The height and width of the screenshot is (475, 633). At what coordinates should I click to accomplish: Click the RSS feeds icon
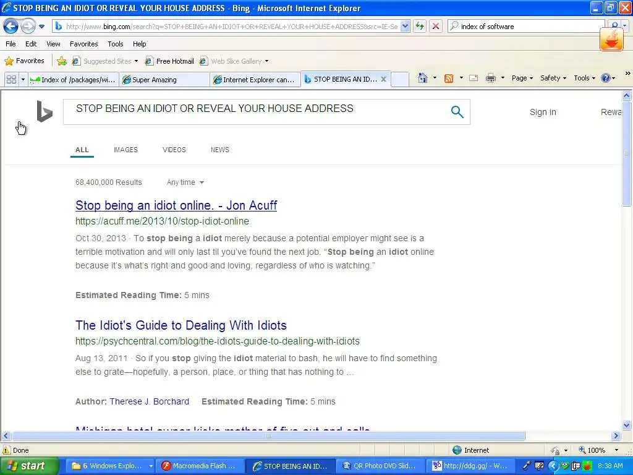449,79
